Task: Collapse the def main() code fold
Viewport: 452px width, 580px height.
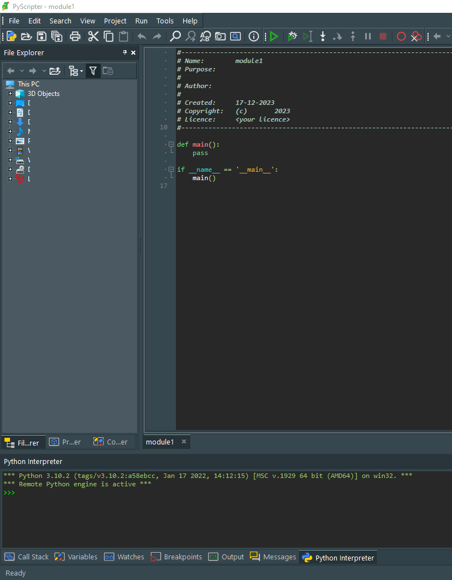Action: pos(171,144)
